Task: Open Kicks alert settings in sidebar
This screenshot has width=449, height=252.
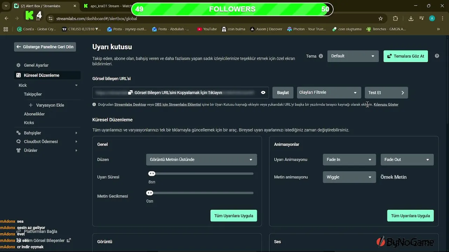Action: tap(29, 122)
